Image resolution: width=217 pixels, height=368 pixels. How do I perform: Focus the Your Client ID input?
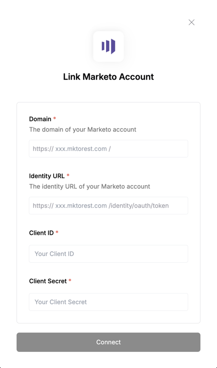pos(108,254)
